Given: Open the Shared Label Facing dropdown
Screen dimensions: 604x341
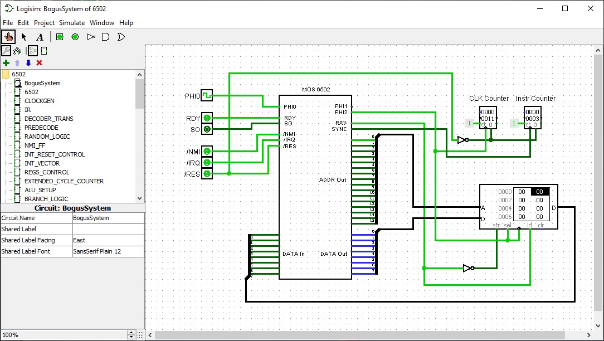Looking at the screenshot, I should [108, 240].
